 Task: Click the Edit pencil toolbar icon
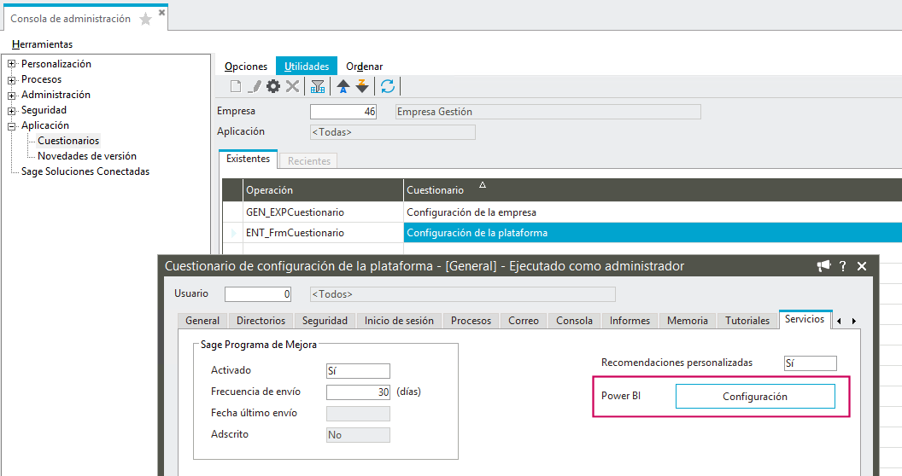[254, 86]
